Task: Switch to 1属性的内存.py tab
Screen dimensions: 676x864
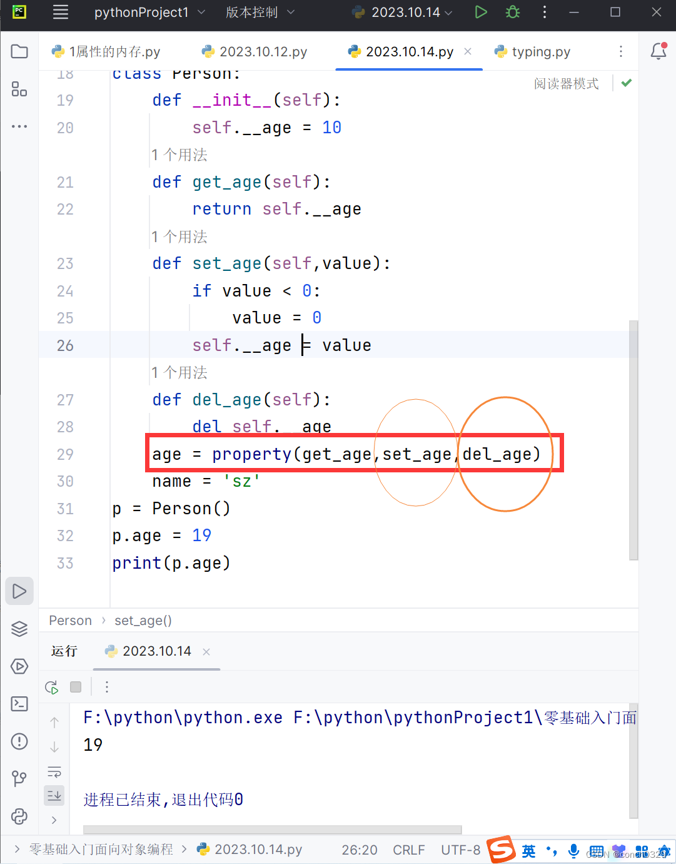Action: point(106,51)
